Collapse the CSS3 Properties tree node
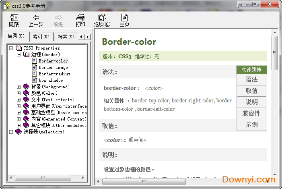This screenshot has width=282, height=189. (11, 48)
